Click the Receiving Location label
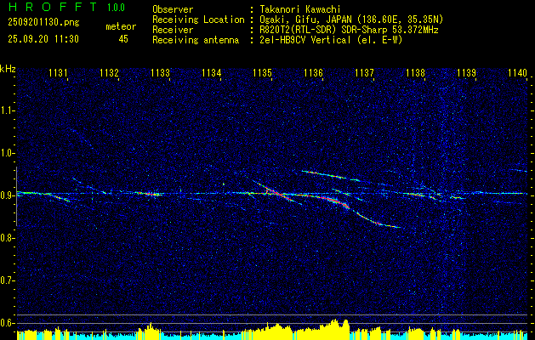Screen dimensions: 535x340 [x=198, y=20]
